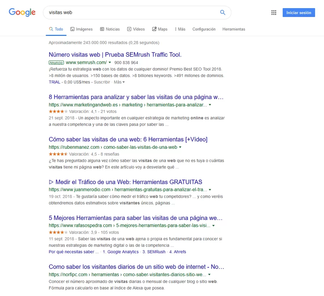This screenshot has width=324, height=296.
Task: Click the TRIAL link in SEMrush ad
Action: [x=55, y=82]
